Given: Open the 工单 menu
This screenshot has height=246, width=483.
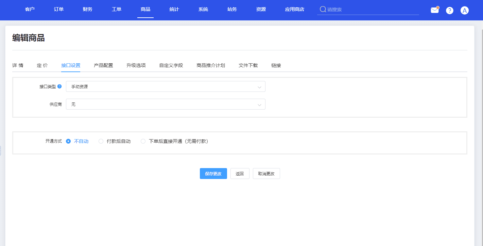Looking at the screenshot, I should (x=117, y=10).
